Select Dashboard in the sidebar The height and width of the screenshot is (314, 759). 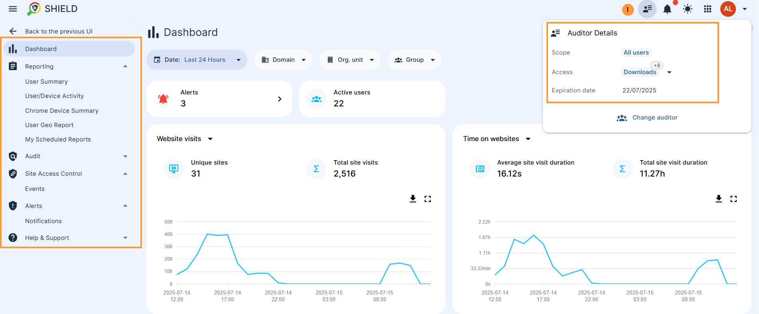[x=69, y=49]
